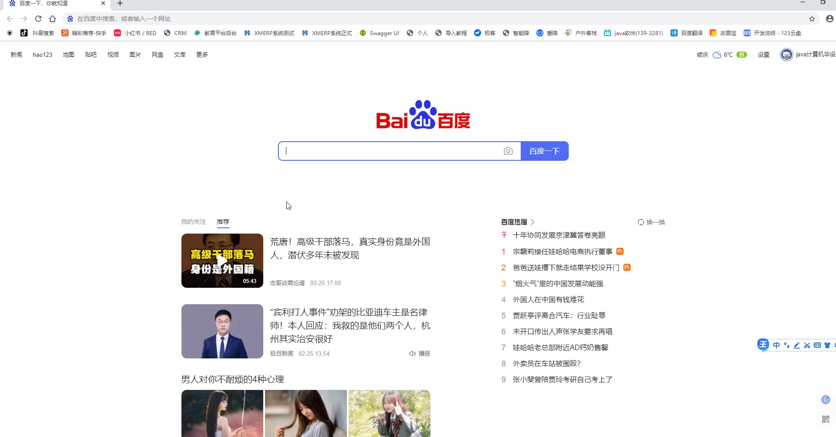Close the 百度一下 browser tab

103,4
